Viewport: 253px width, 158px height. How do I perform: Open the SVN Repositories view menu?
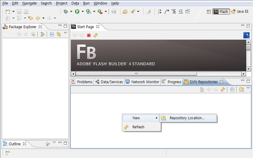click(248, 88)
